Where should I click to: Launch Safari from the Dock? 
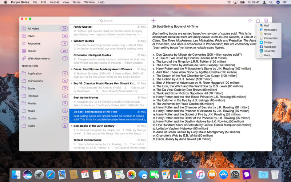click(x=51, y=175)
